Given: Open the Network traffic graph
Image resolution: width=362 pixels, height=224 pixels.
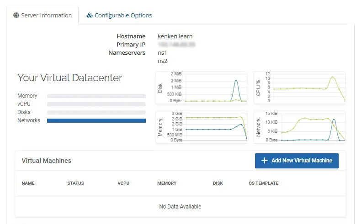Looking at the screenshot, I should click(299, 127).
